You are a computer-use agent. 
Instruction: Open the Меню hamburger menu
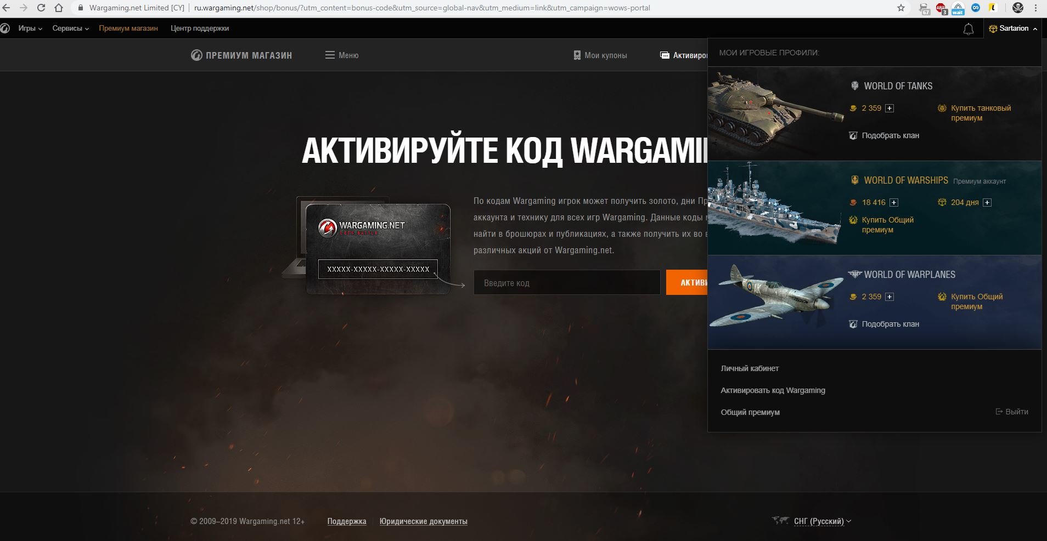[342, 55]
